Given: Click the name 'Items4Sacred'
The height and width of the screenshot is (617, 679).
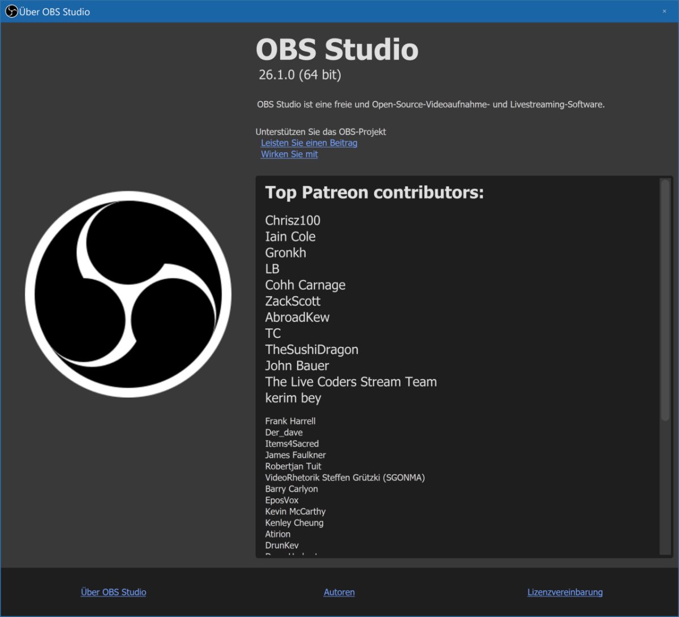Looking at the screenshot, I should [x=292, y=444].
